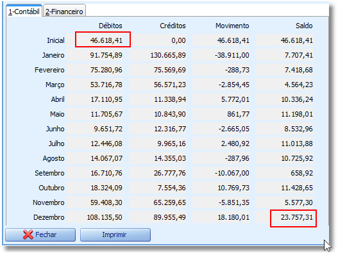This screenshot has width=338, height=255.
Task: Click the Imprimir button
Action: pyautogui.click(x=115, y=234)
